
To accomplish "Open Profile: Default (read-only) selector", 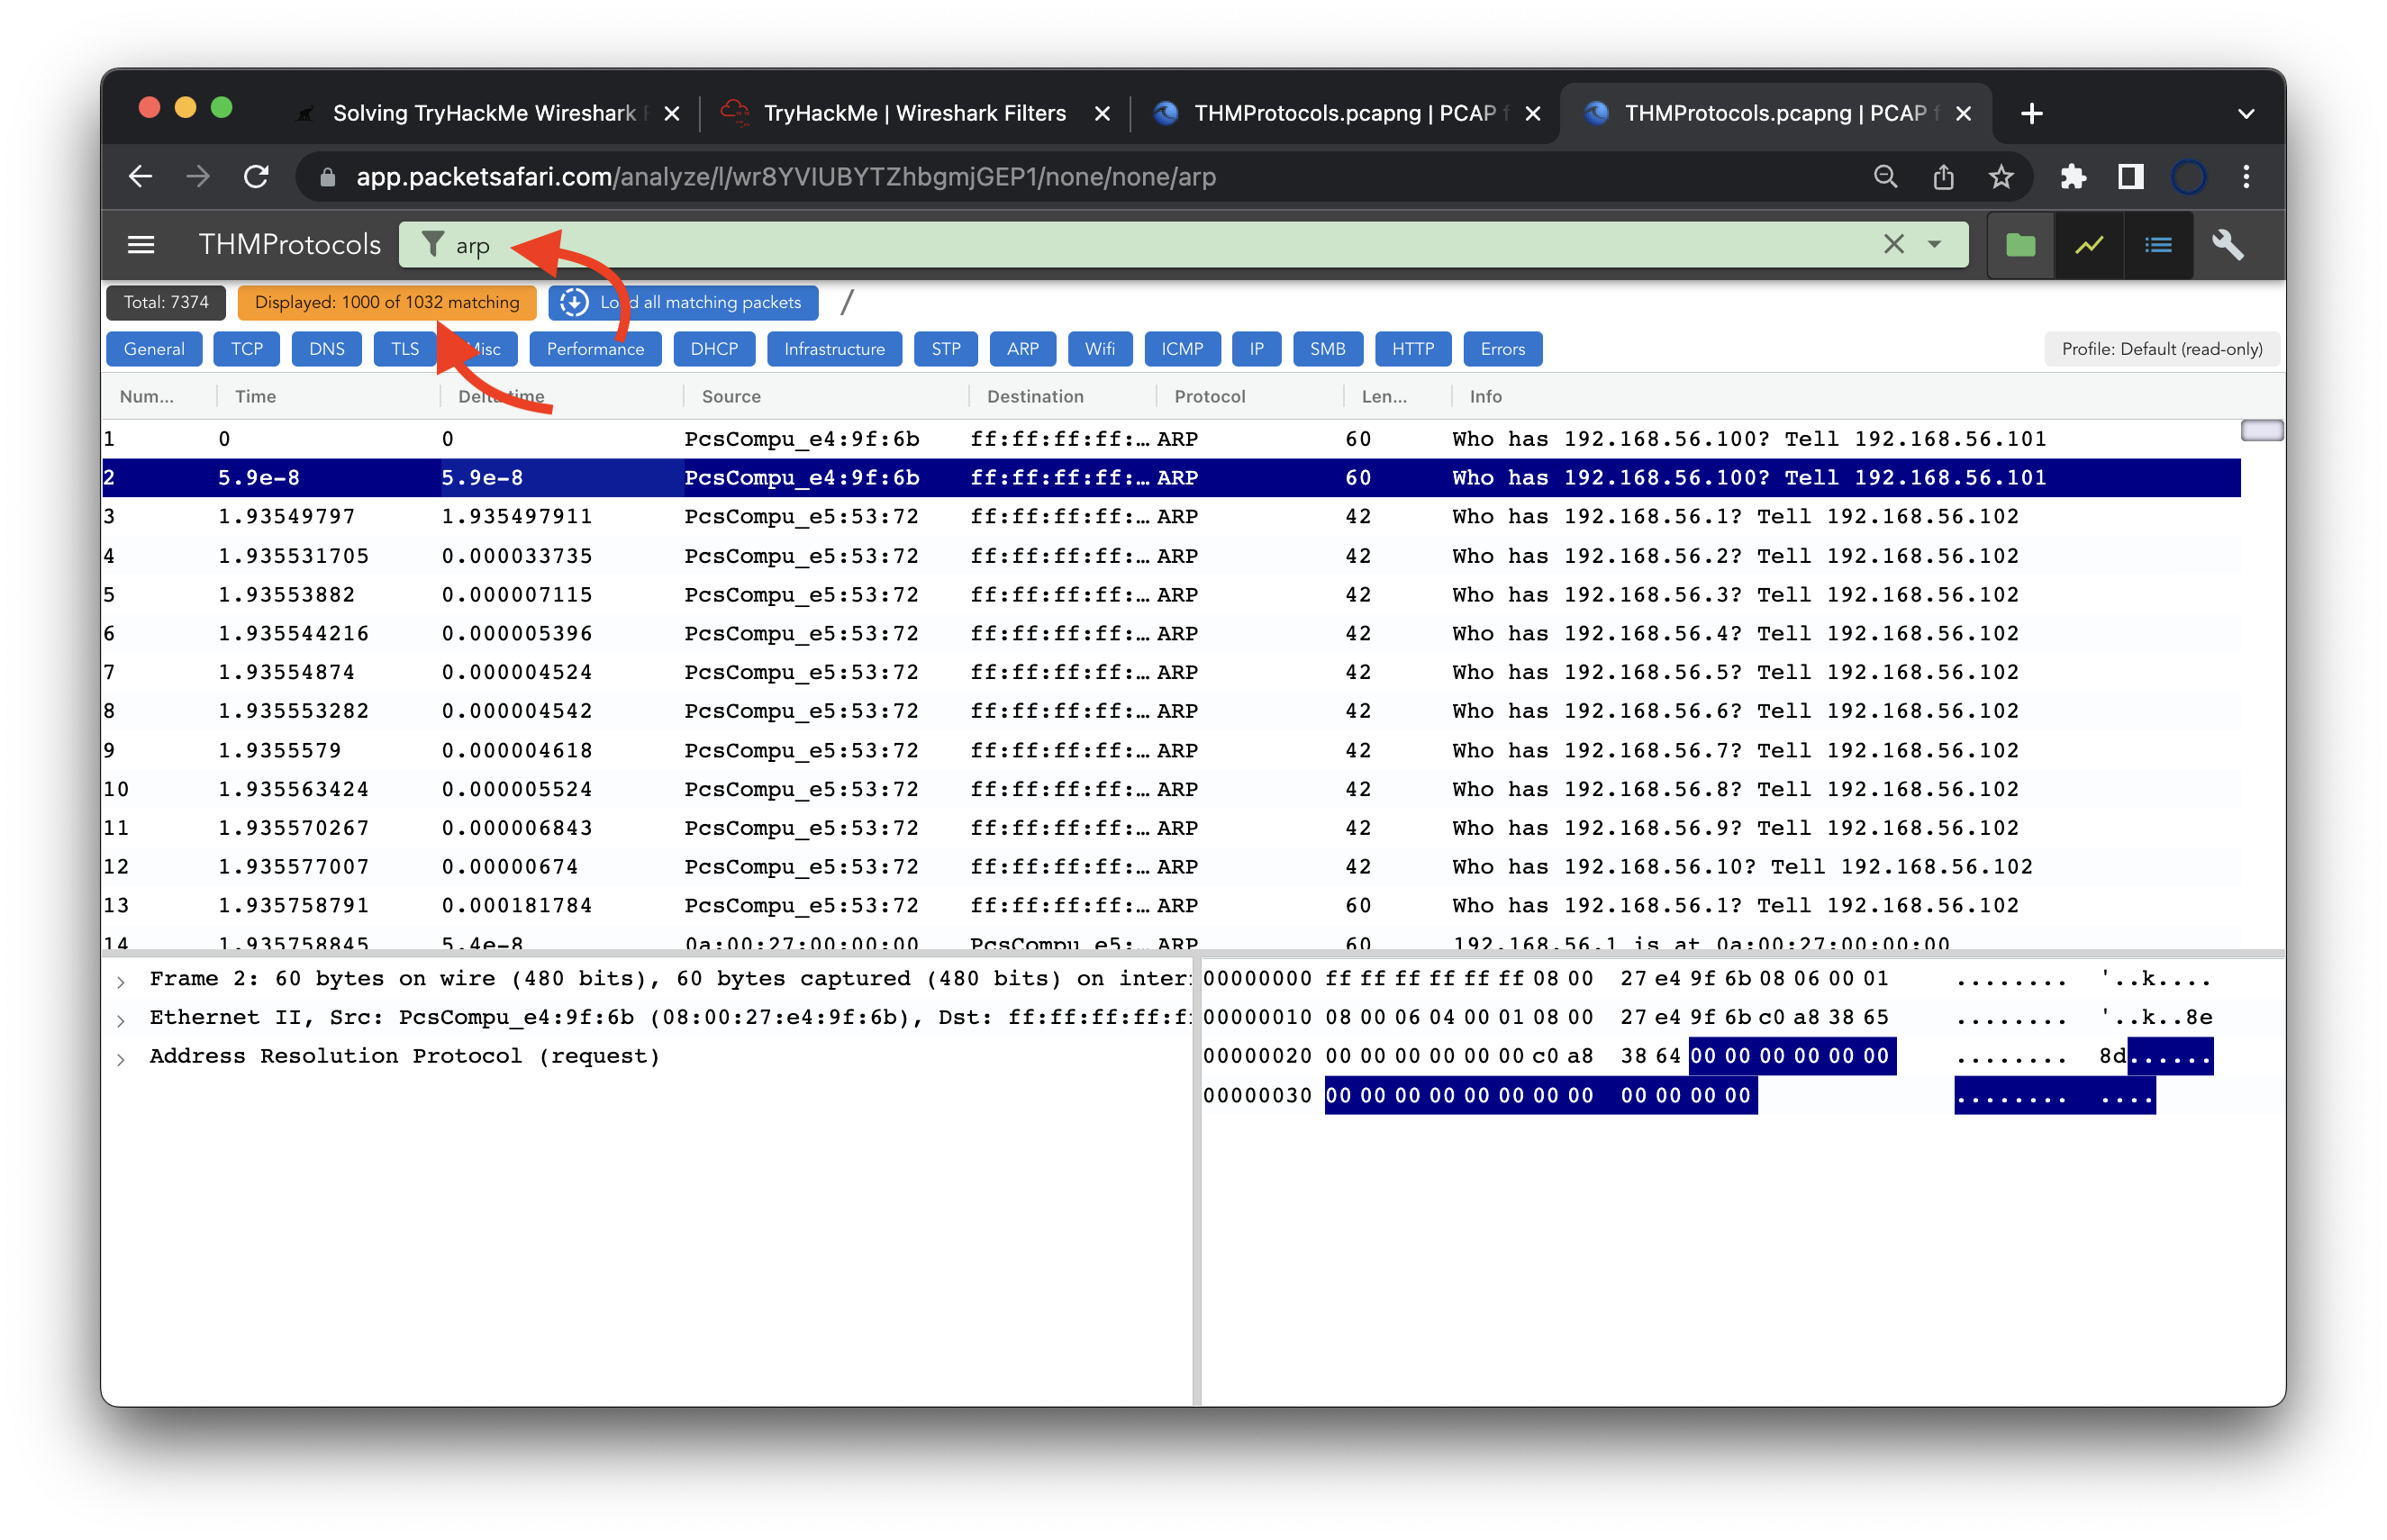I will pyautogui.click(x=2161, y=349).
